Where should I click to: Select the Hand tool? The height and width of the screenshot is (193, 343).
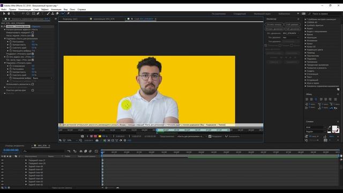click(x=9, y=13)
